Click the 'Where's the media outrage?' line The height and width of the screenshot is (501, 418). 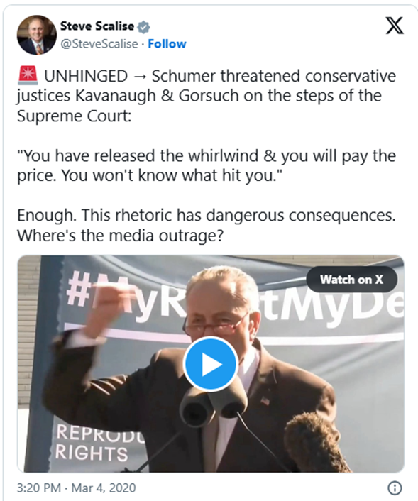120,236
